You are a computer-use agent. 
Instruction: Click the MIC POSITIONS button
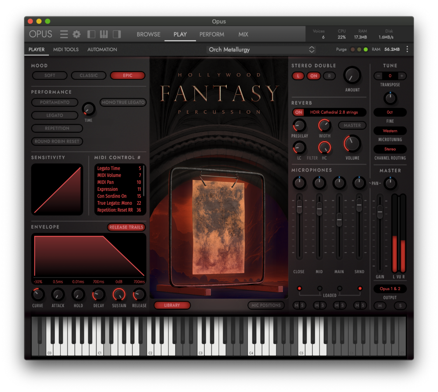(x=266, y=305)
